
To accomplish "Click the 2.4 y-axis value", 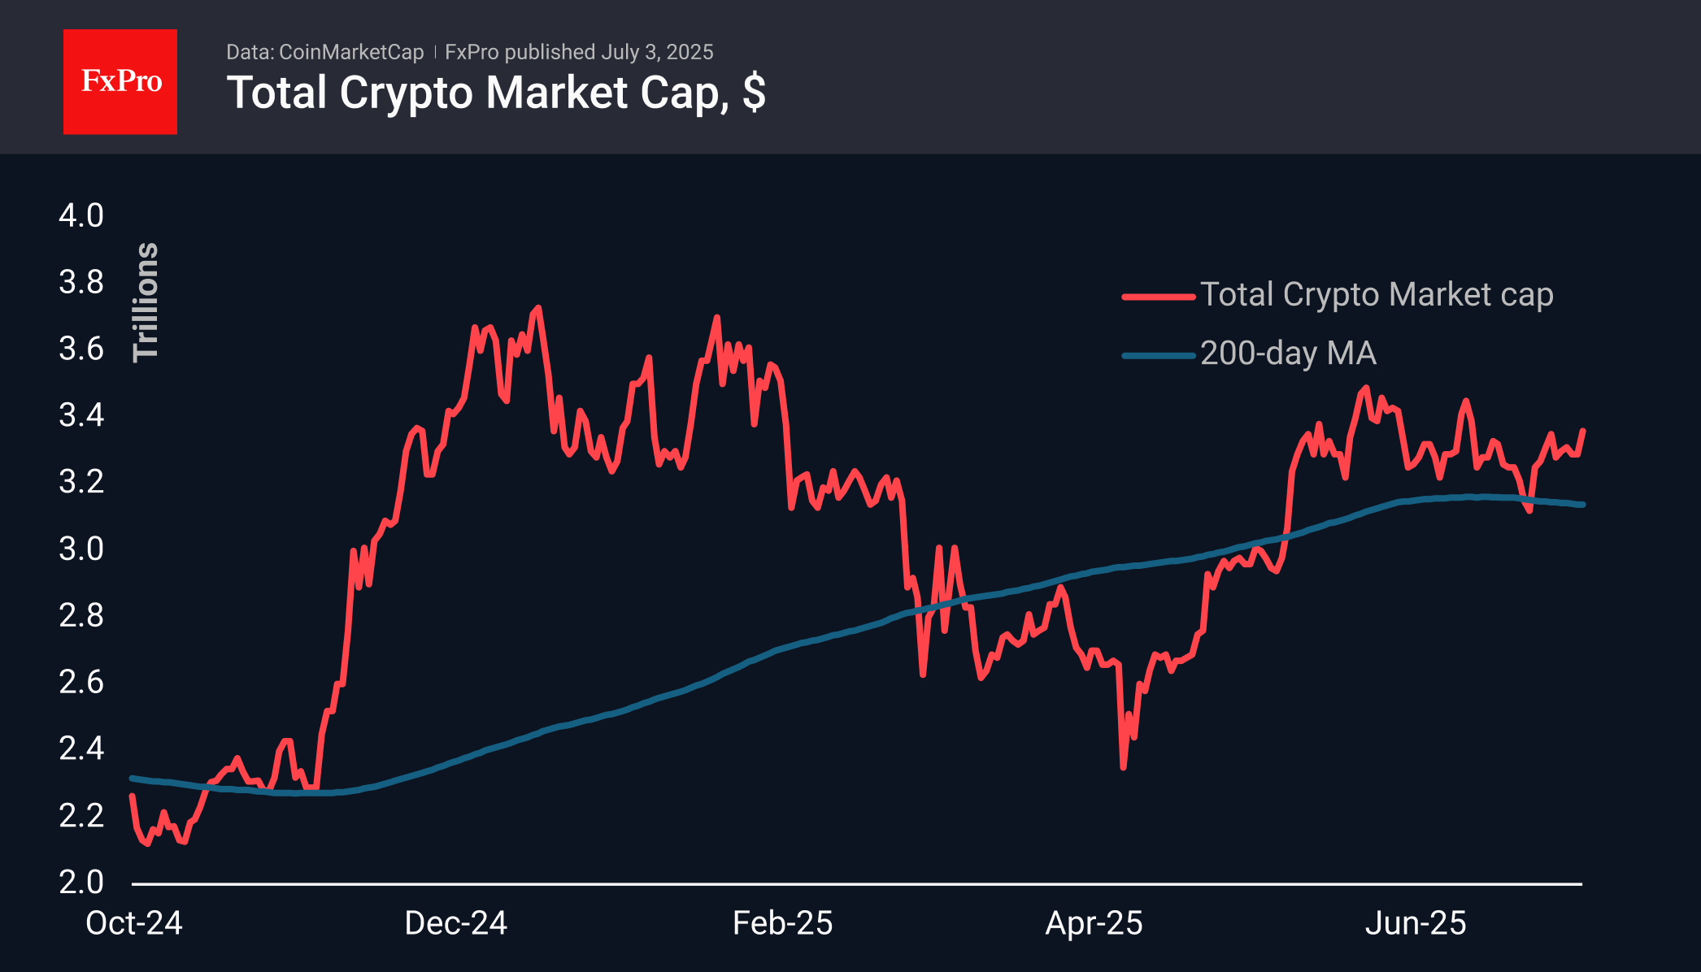I will click(x=81, y=749).
